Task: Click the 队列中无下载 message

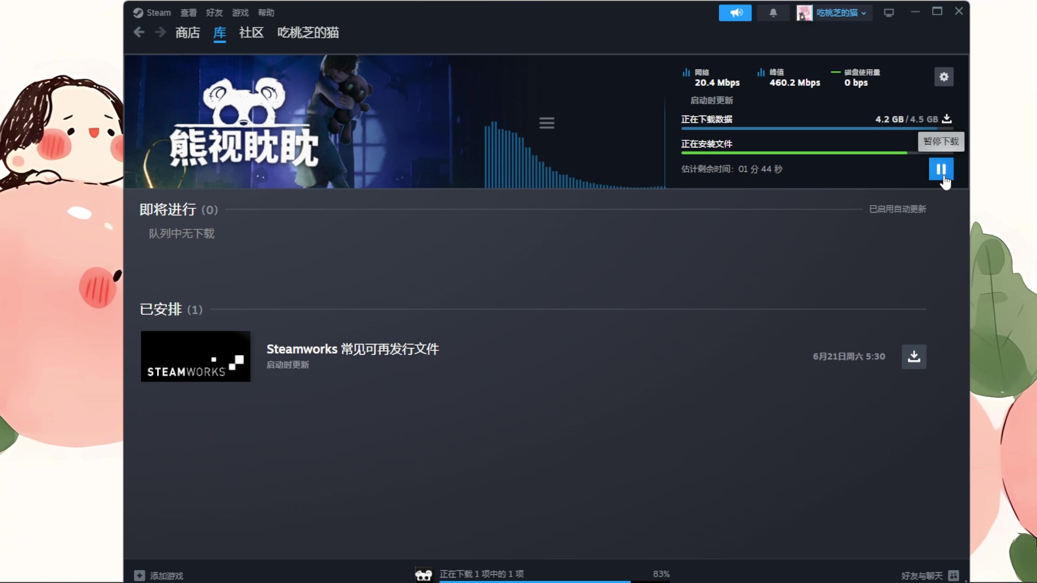Action: click(x=181, y=234)
